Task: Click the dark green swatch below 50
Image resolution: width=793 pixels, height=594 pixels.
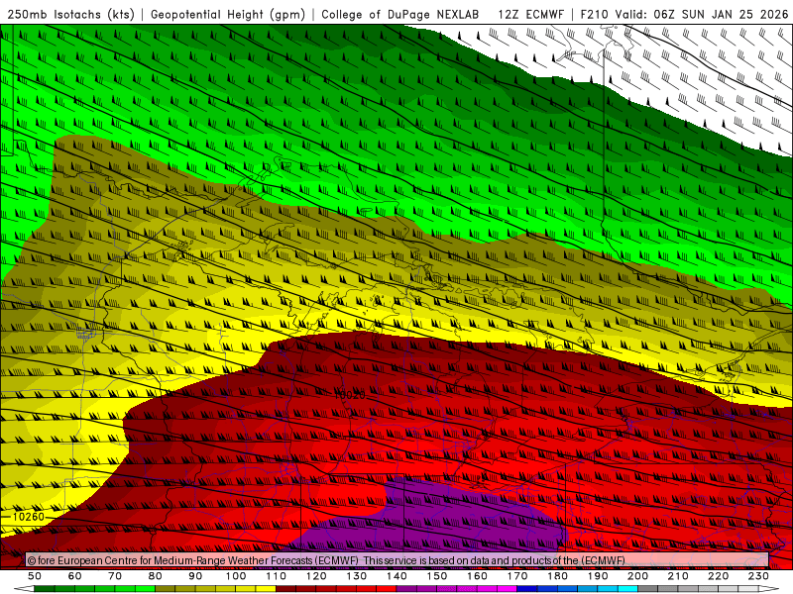Action: (45, 589)
